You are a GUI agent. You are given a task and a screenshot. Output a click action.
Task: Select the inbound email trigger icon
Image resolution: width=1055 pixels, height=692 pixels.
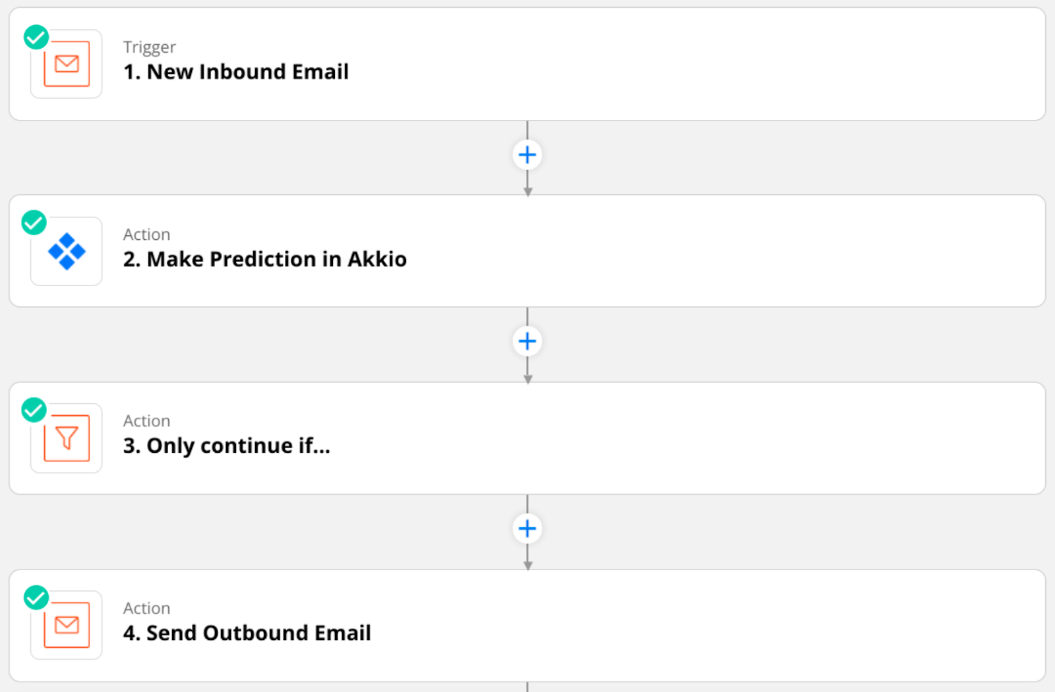[x=66, y=64]
